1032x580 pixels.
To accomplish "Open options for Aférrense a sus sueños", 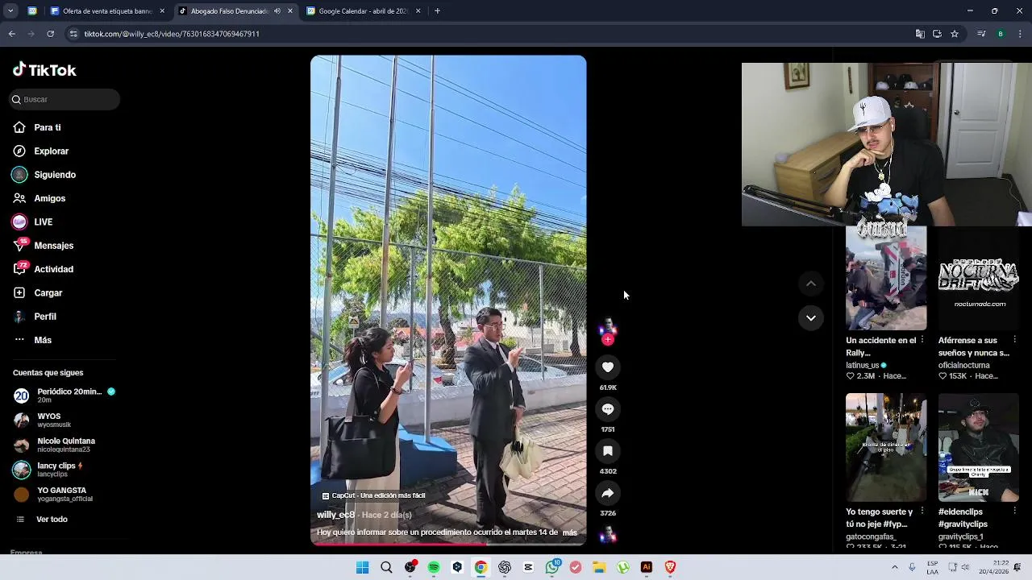I will pos(1015,340).
